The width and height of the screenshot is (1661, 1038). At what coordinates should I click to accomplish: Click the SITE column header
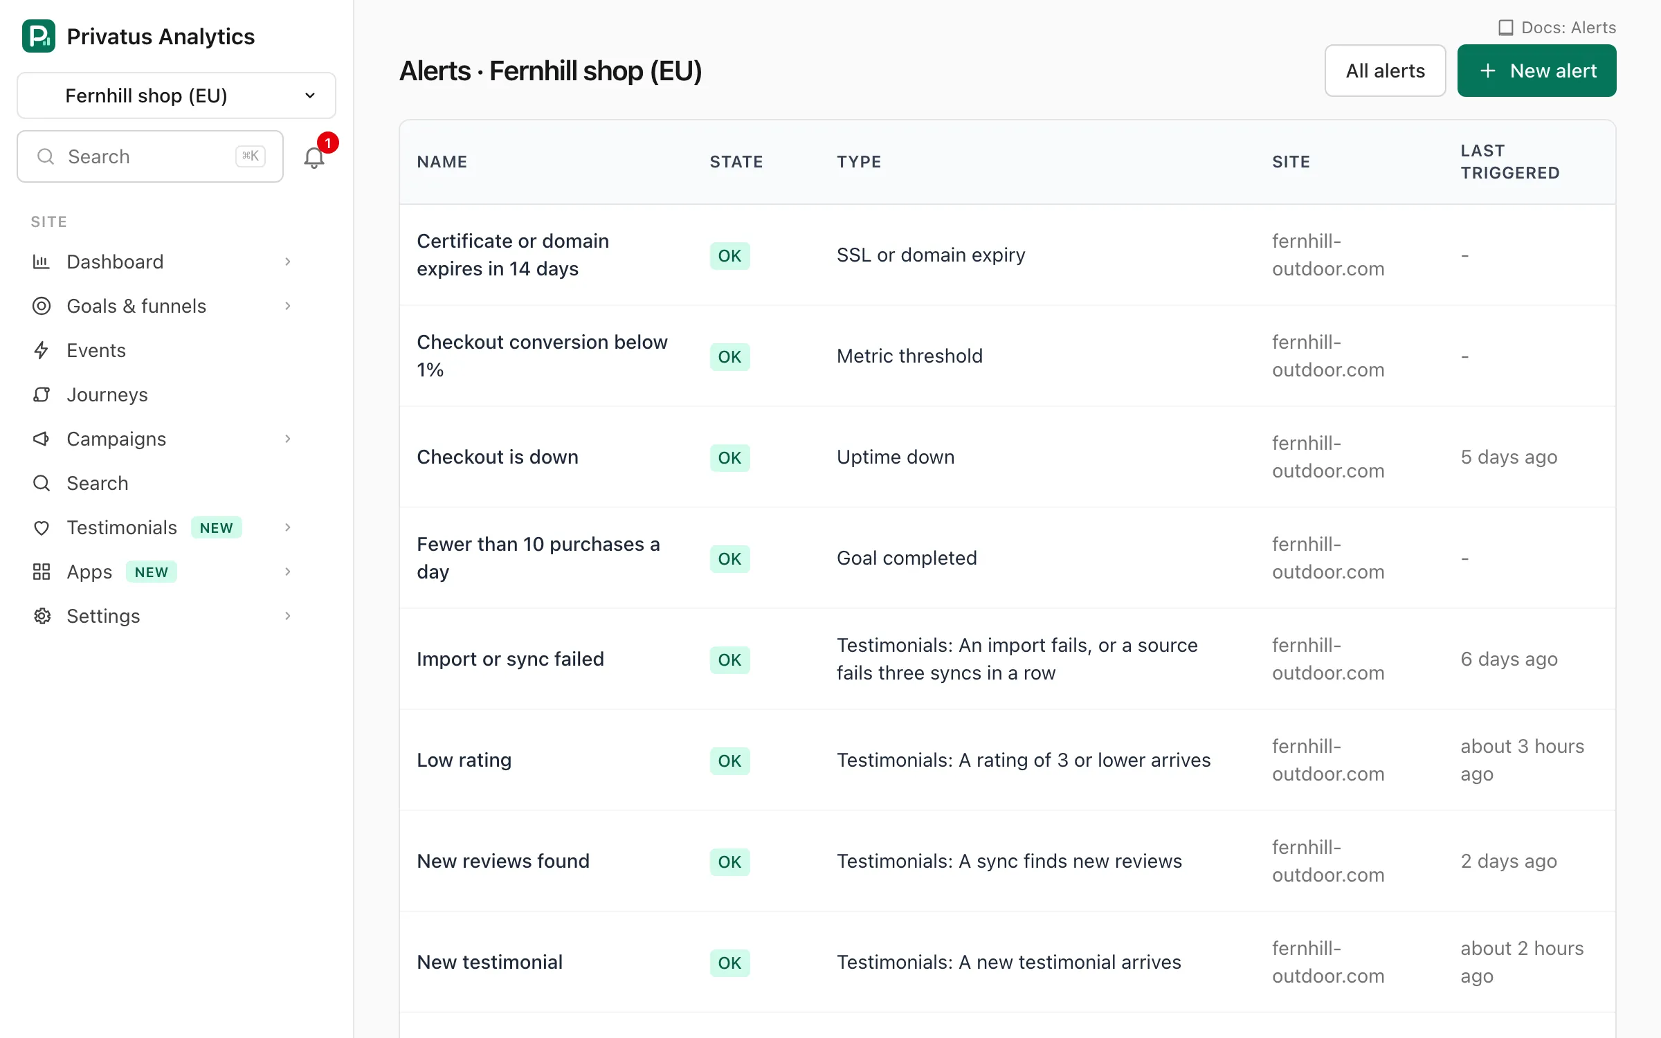pos(1291,162)
